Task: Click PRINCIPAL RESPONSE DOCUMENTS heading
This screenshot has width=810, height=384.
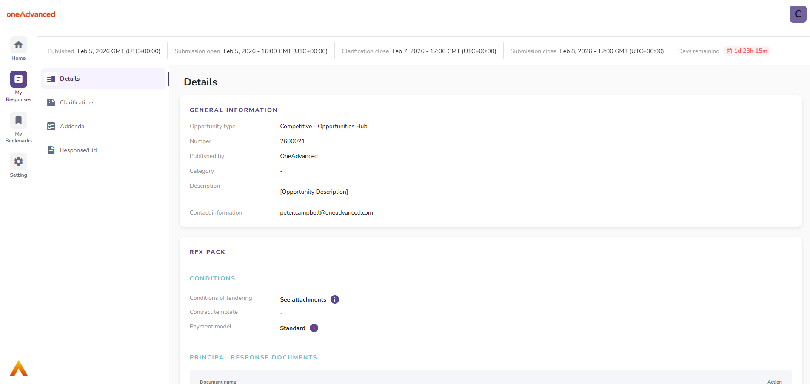Action: pos(254,357)
